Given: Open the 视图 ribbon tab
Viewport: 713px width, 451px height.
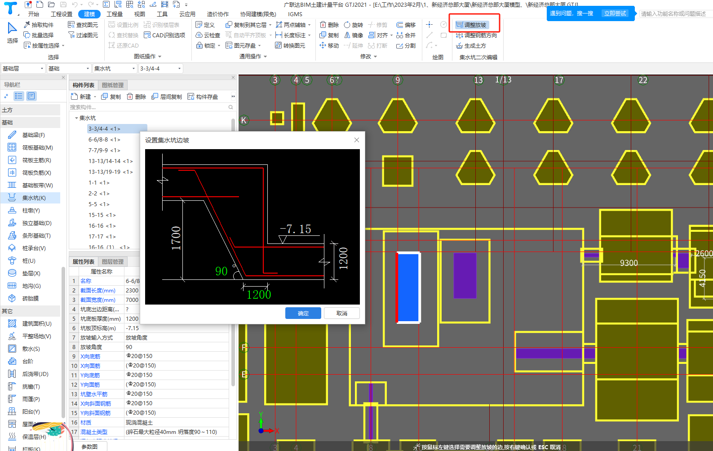Looking at the screenshot, I should pyautogui.click(x=140, y=14).
